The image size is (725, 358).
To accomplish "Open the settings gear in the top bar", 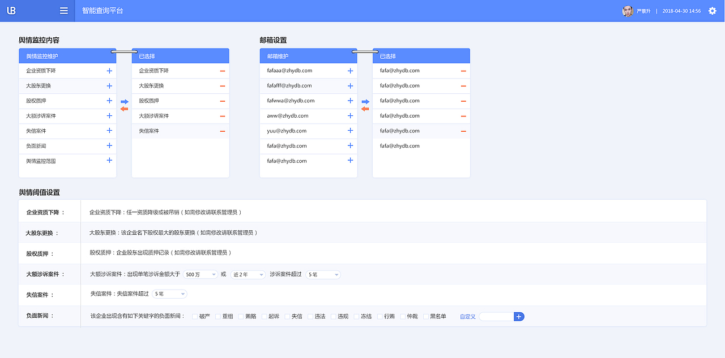I will click(713, 10).
